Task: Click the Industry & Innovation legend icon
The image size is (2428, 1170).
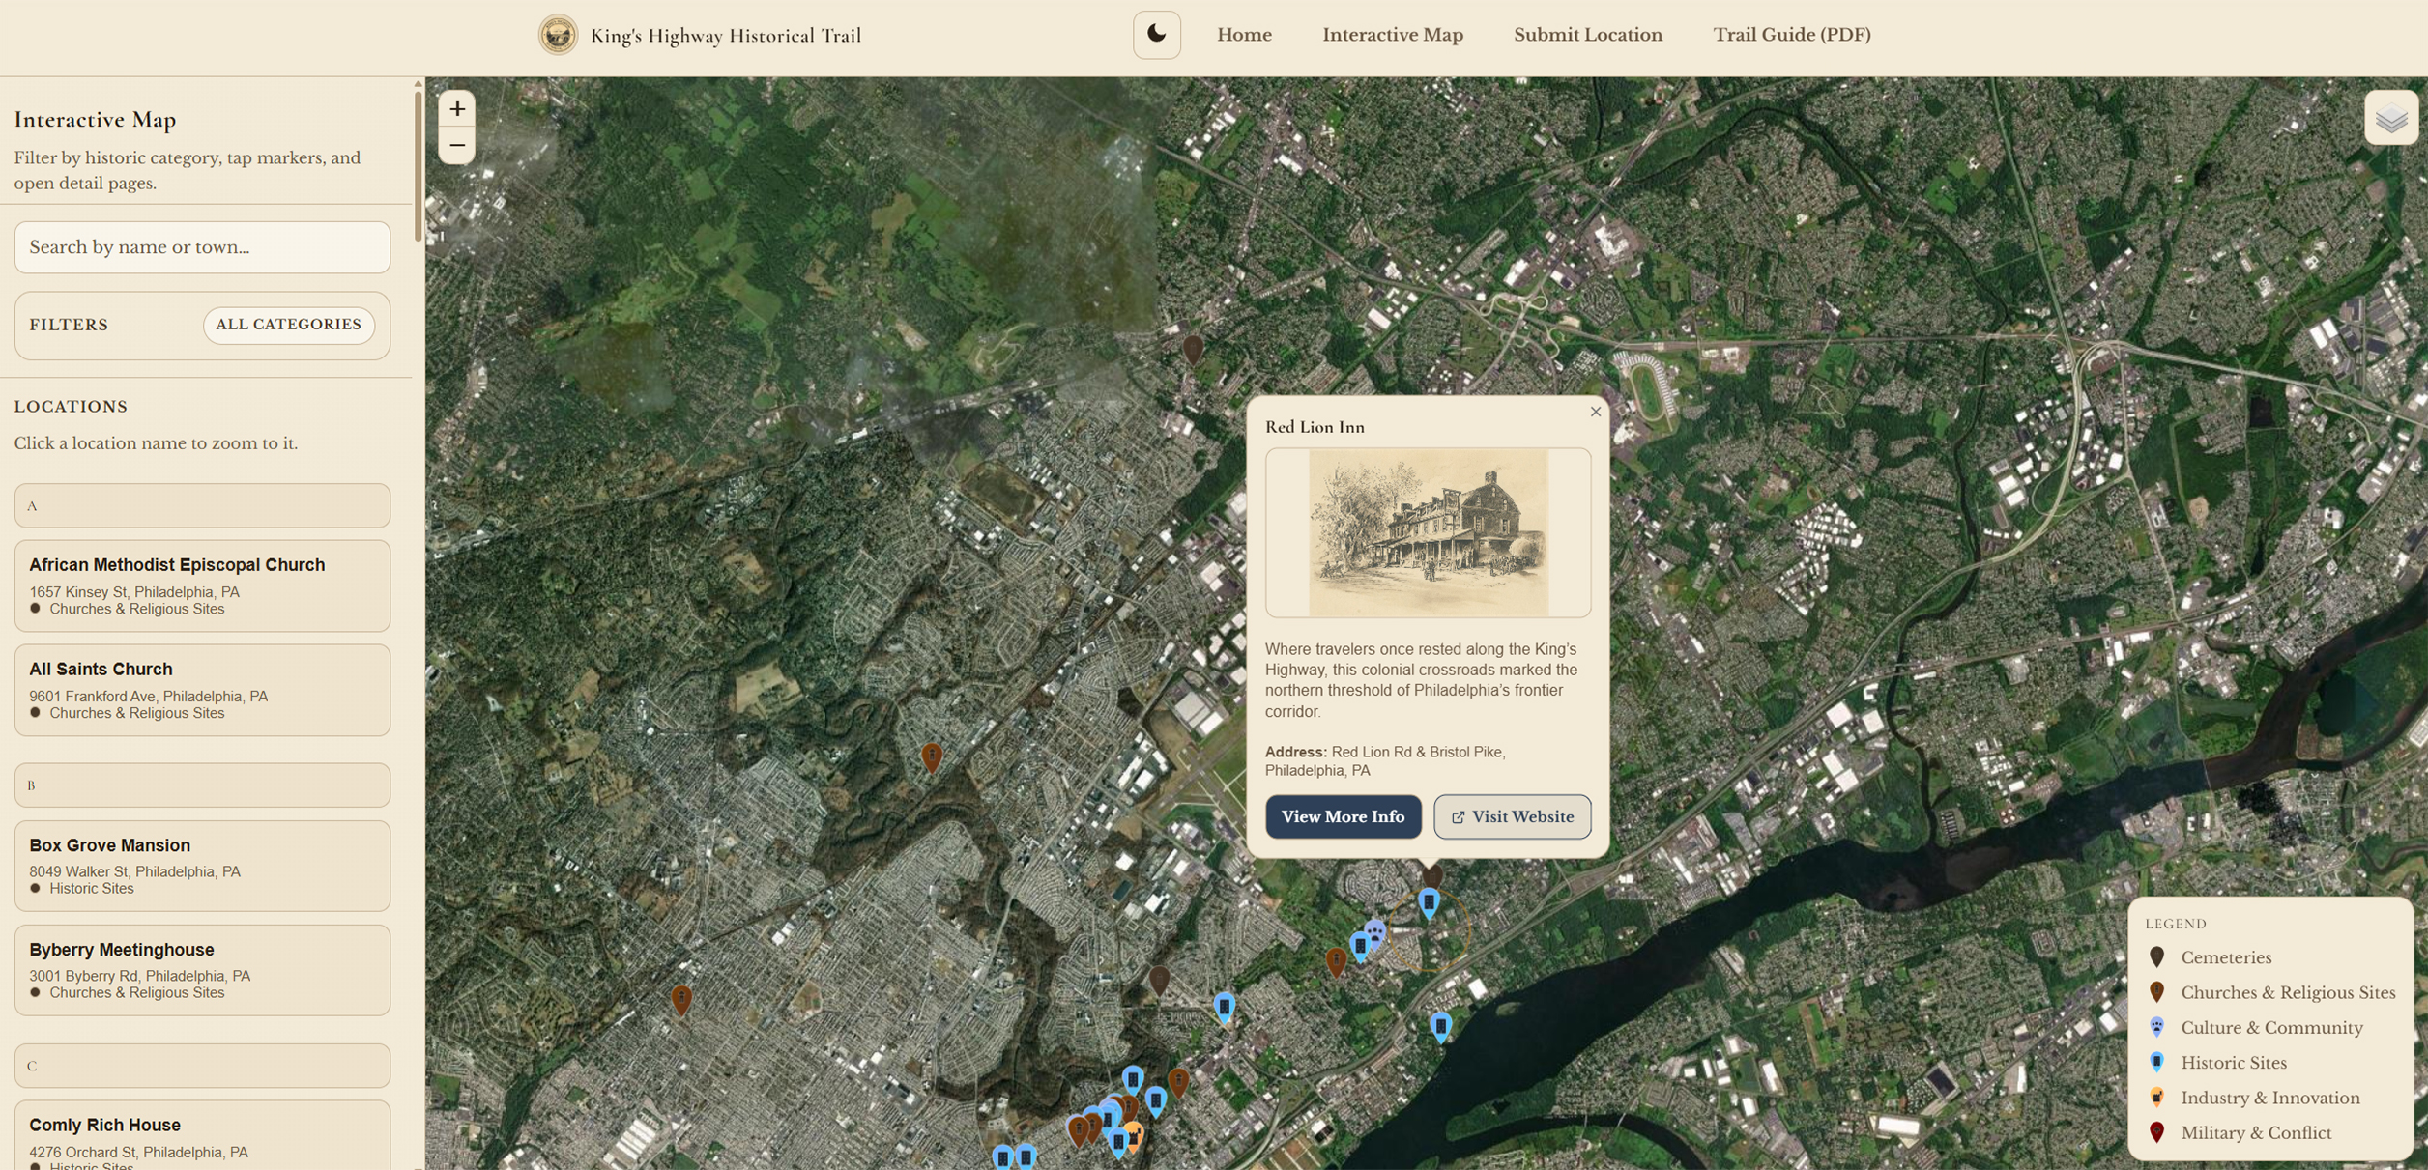Action: click(2156, 1098)
